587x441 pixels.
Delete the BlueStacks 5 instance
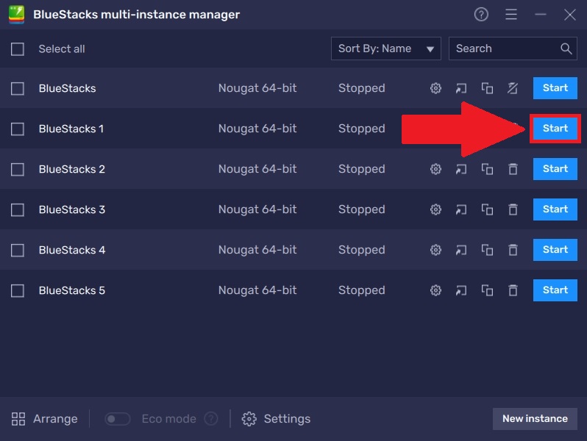[x=513, y=290]
